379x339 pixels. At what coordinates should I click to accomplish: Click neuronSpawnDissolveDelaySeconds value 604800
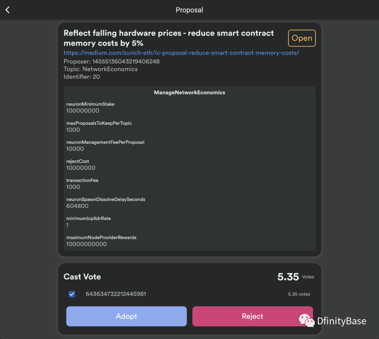pos(77,206)
